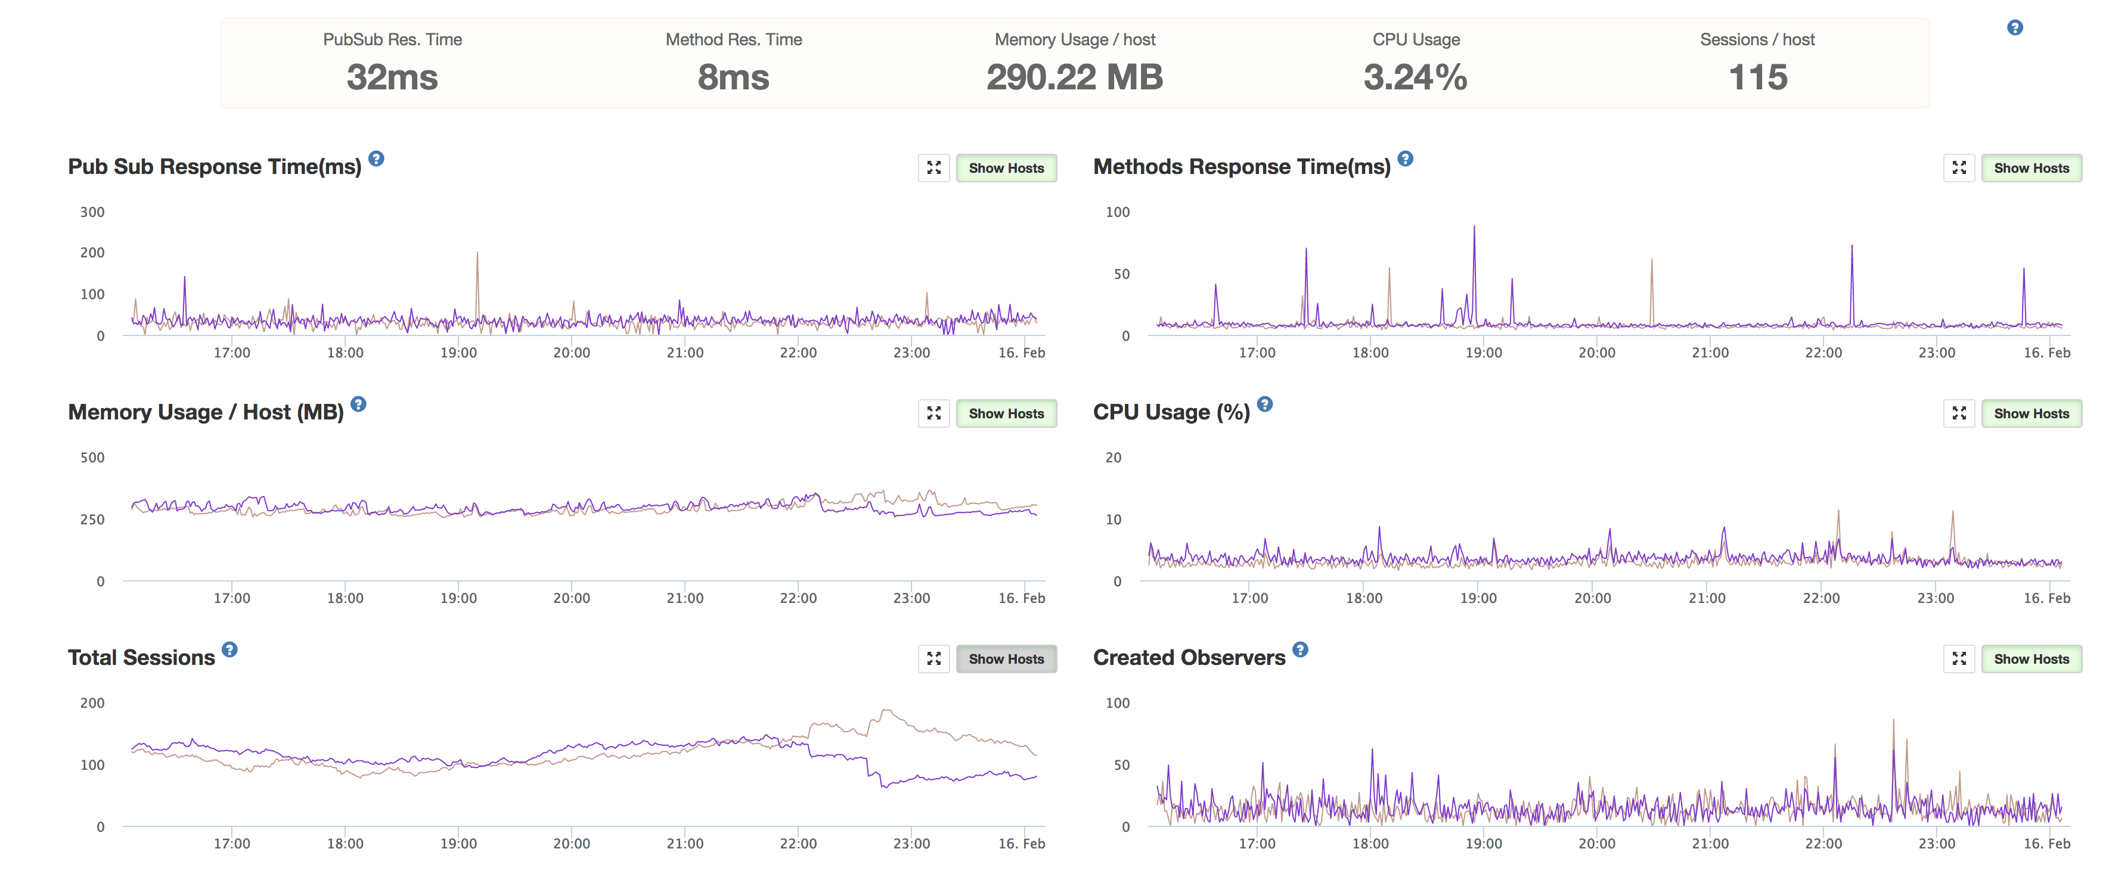
Task: Click the Memory Usage / host summary label
Action: coord(1074,39)
